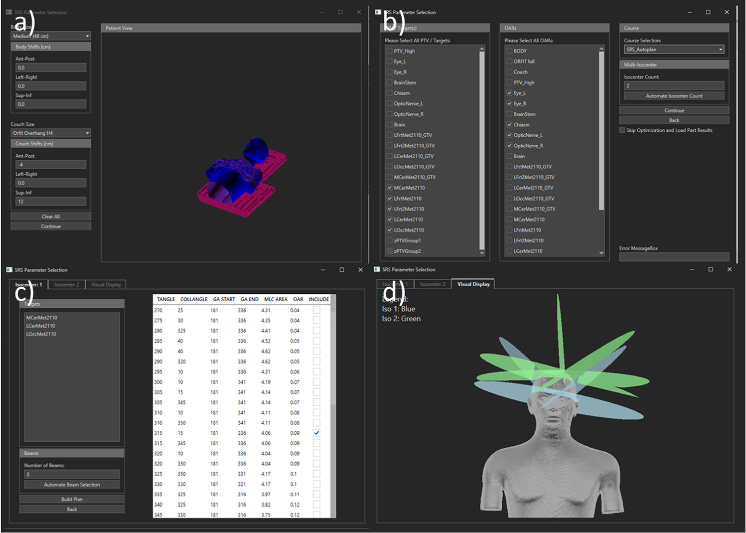
Task: Open the Course Selection dropdown
Action: point(673,49)
